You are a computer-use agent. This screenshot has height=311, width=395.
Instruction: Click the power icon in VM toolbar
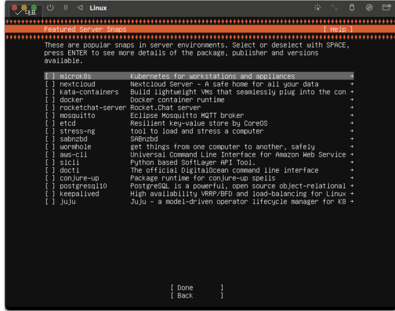(51, 8)
